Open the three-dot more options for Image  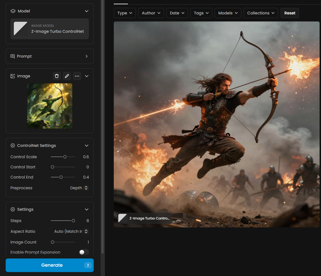77,76
